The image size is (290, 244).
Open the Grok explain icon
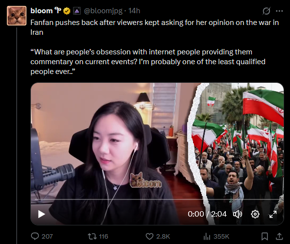click(x=266, y=11)
